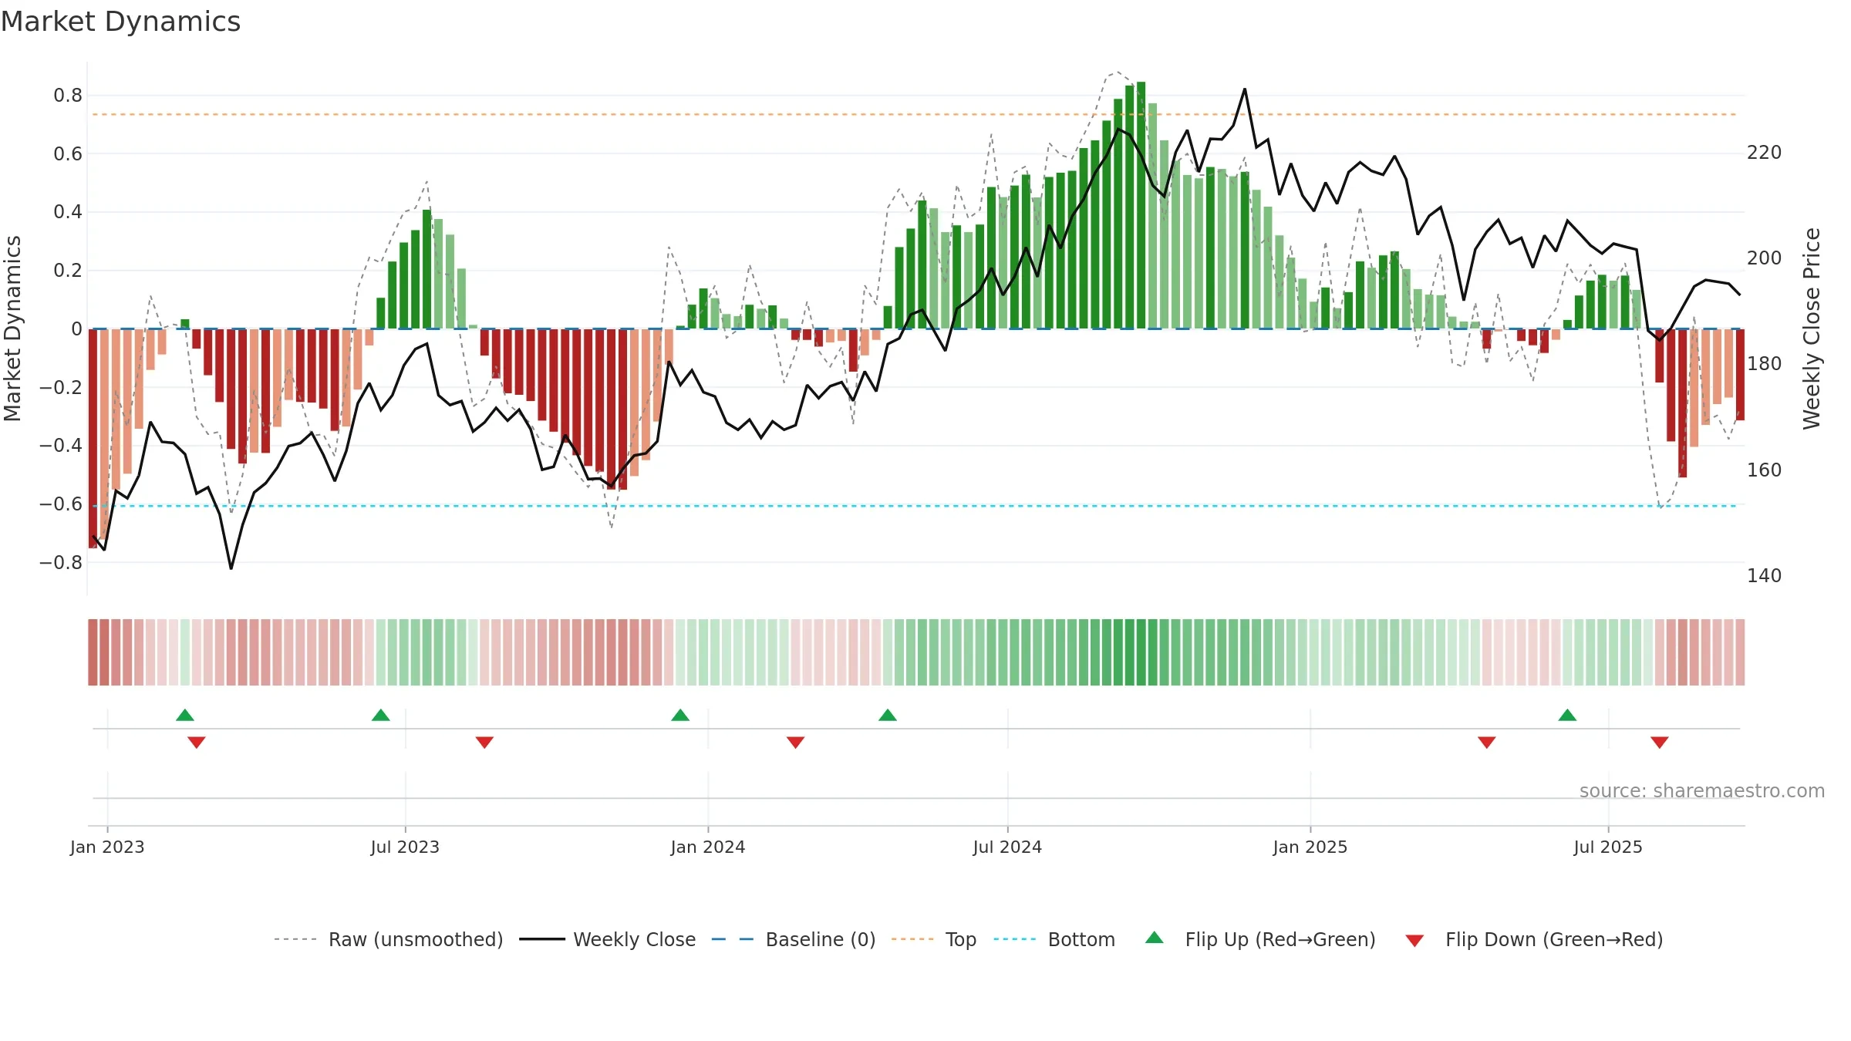This screenshot has width=1851, height=1041.
Task: Click the Flip Down marker in August 2025
Action: tap(1660, 743)
